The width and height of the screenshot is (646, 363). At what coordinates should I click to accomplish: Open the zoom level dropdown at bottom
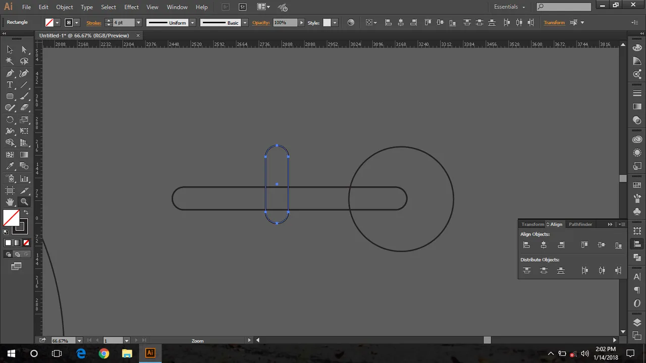[79, 341]
